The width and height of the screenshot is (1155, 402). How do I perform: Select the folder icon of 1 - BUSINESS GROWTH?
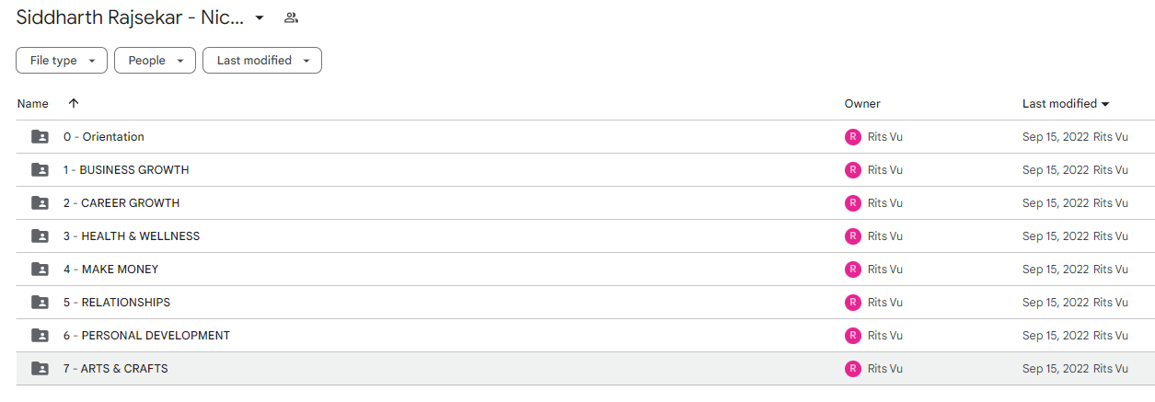40,170
